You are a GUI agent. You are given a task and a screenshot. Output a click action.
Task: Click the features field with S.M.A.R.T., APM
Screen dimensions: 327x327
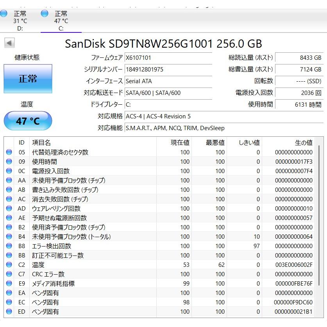coord(224,128)
